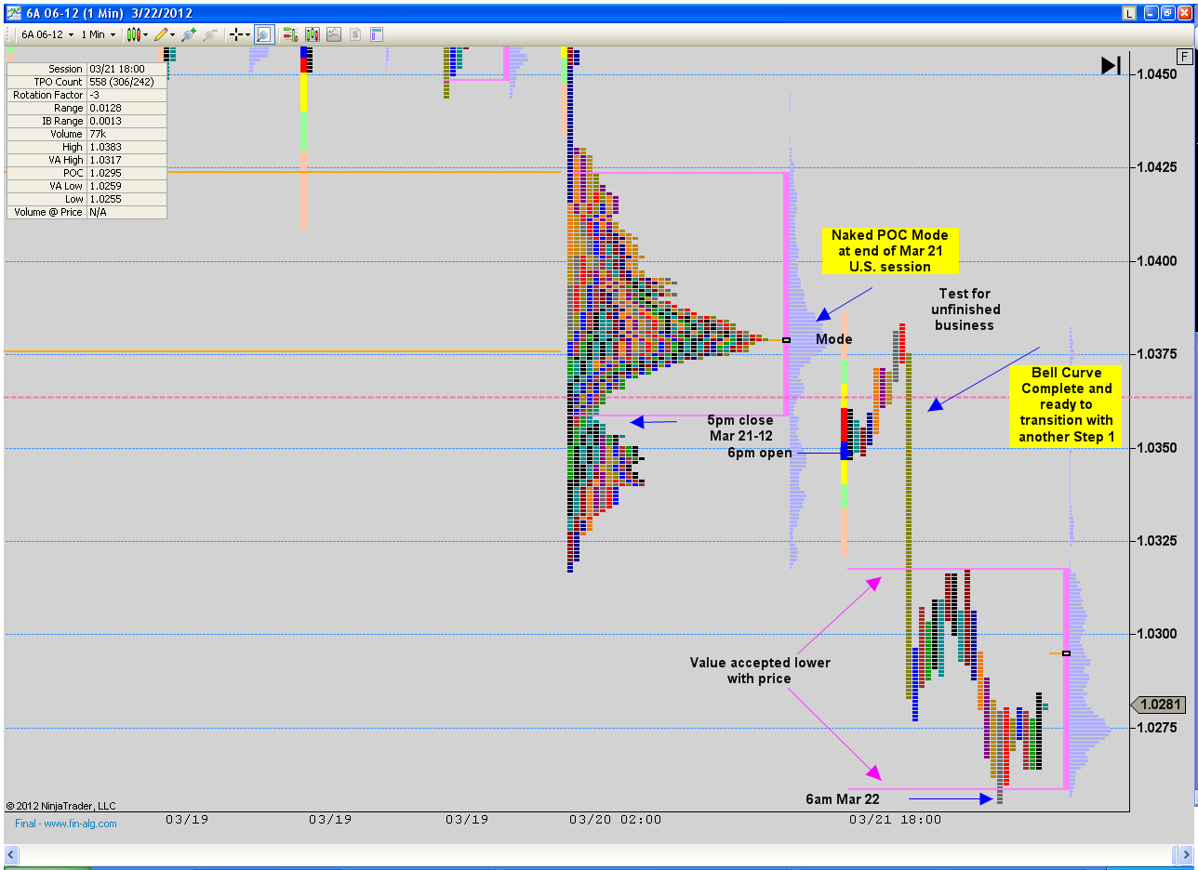Click the 03/20 02:00 time label
The image size is (1198, 870).
(x=615, y=820)
